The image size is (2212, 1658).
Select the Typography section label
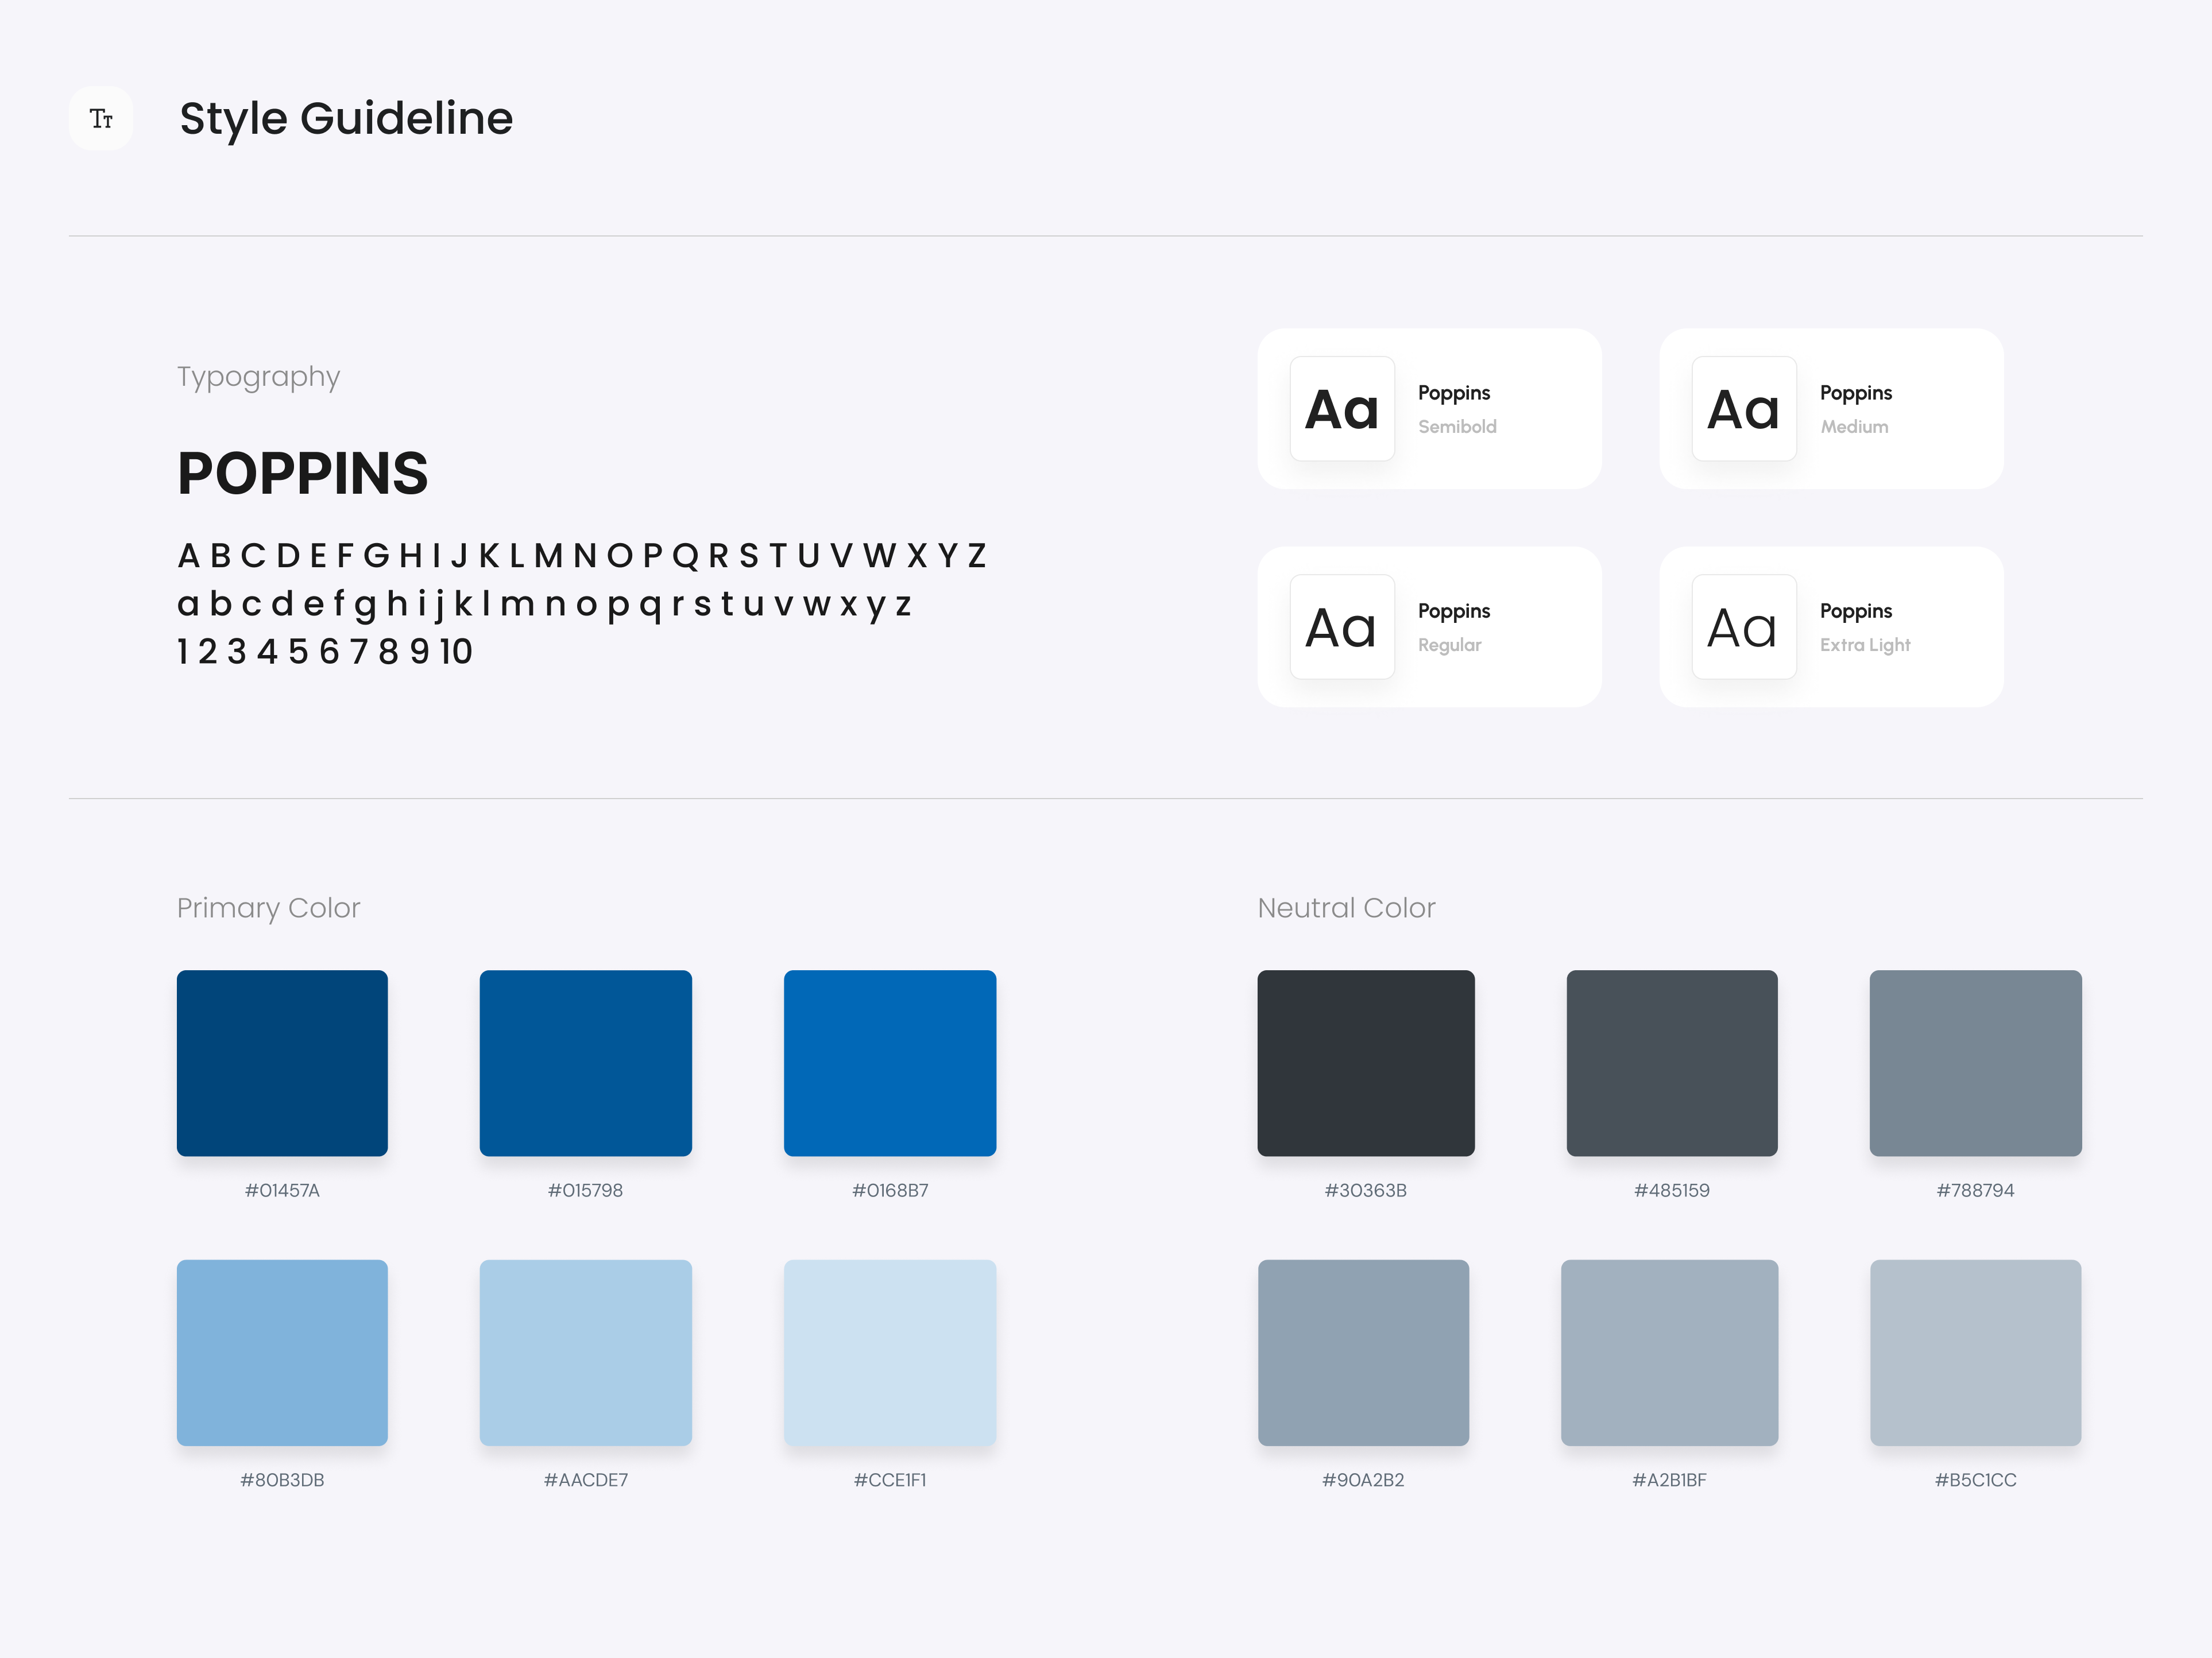pos(259,377)
